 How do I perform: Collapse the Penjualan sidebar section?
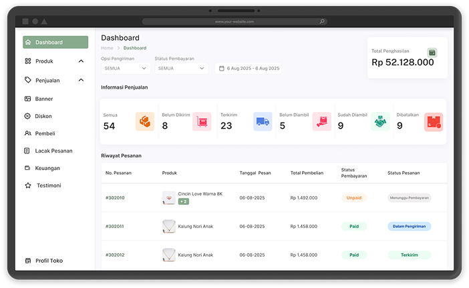[81, 80]
